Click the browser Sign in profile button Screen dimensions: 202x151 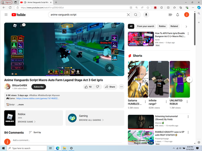(6, 2)
